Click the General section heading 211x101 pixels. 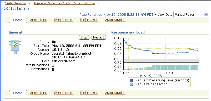point(15,32)
